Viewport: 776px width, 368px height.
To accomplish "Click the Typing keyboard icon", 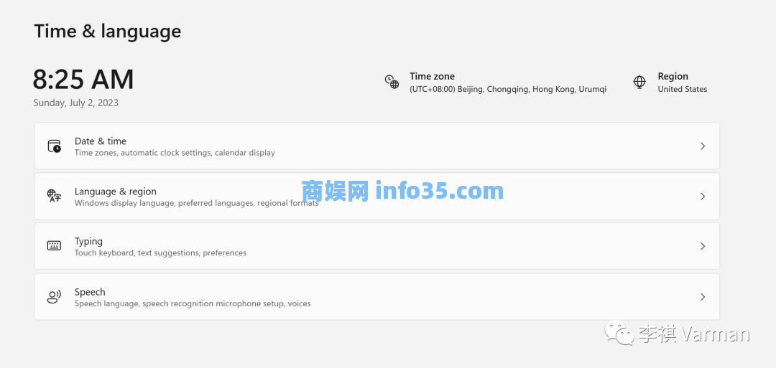I will point(55,246).
